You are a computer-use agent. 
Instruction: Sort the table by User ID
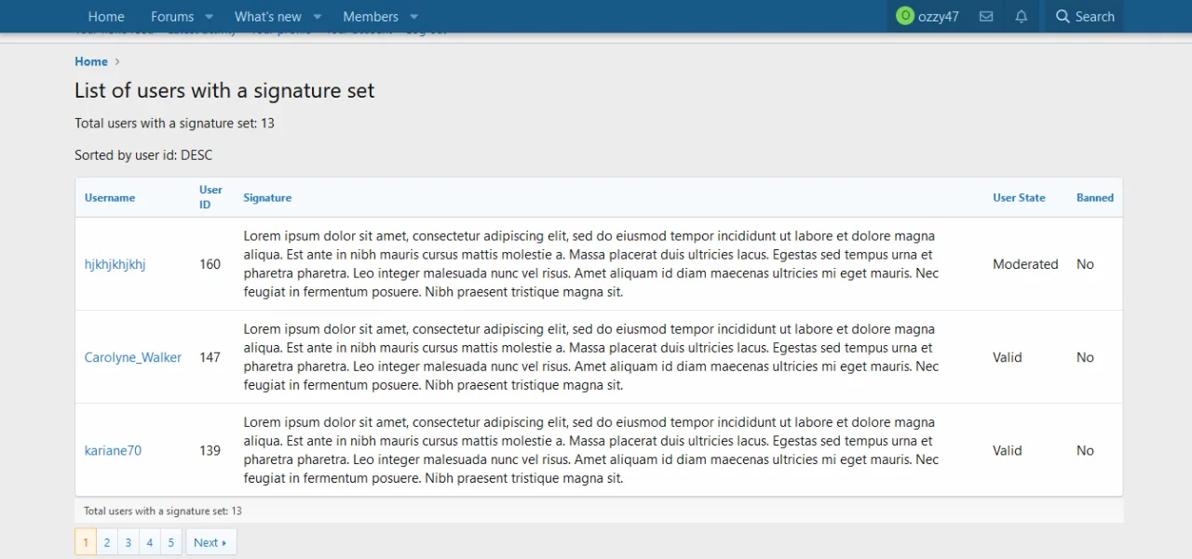(210, 195)
